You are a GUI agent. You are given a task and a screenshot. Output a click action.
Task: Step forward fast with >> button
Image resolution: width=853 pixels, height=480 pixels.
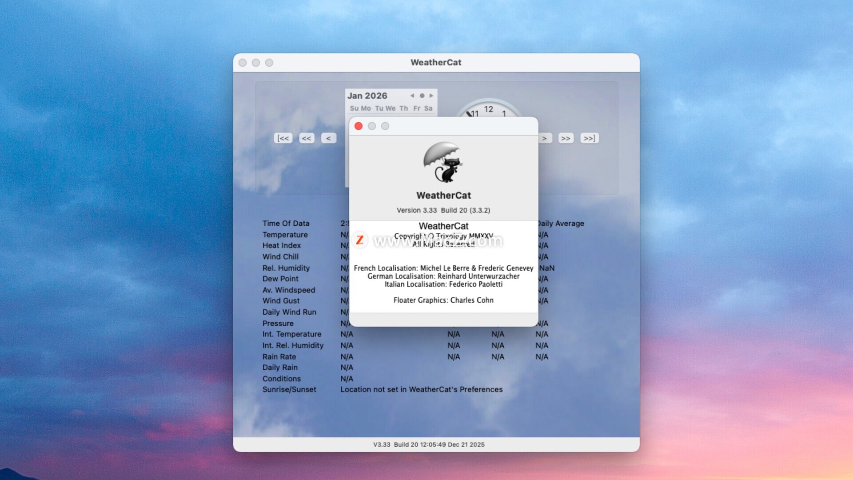(x=566, y=138)
